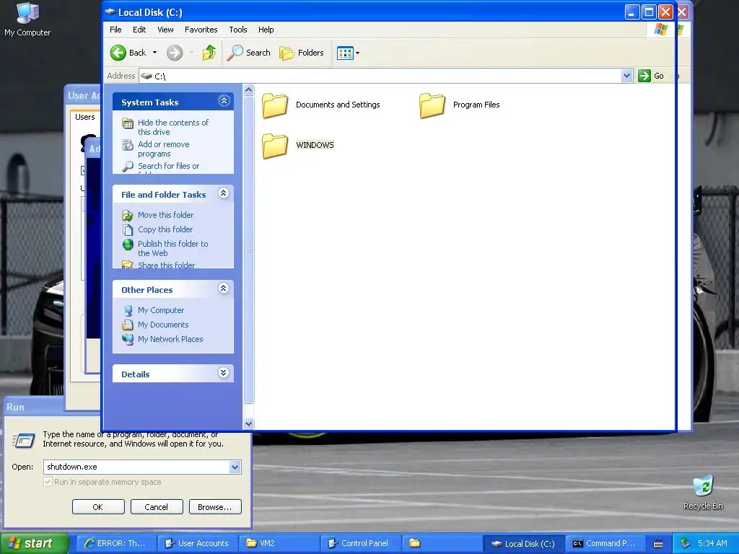This screenshot has height=554, width=739.
Task: Collapse the Other Places panel
Action: pos(224,289)
